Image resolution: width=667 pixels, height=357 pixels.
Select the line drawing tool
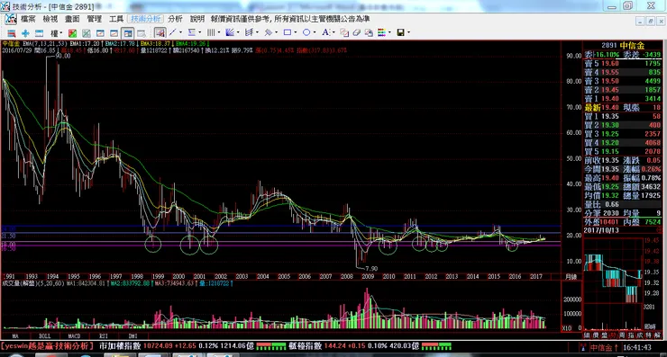pyautogui.click(x=173, y=32)
